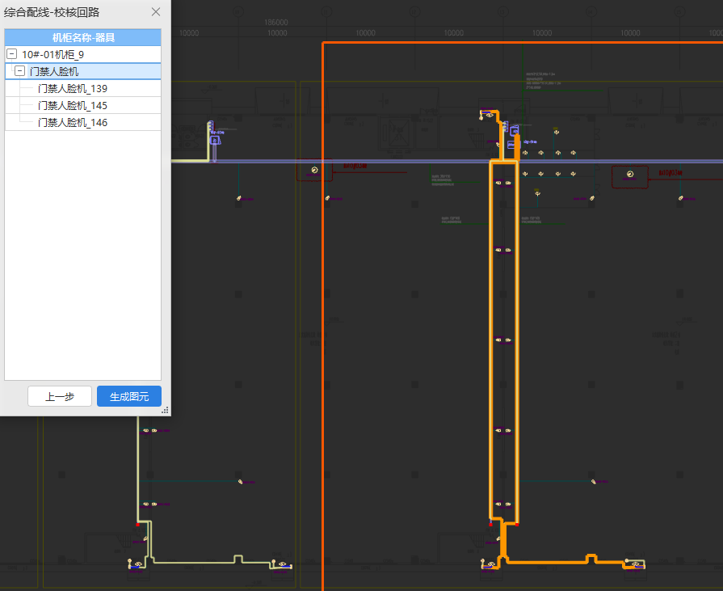This screenshot has width=723, height=591.
Task: Select 门禁人脸机_139 in the tree
Action: pos(73,89)
